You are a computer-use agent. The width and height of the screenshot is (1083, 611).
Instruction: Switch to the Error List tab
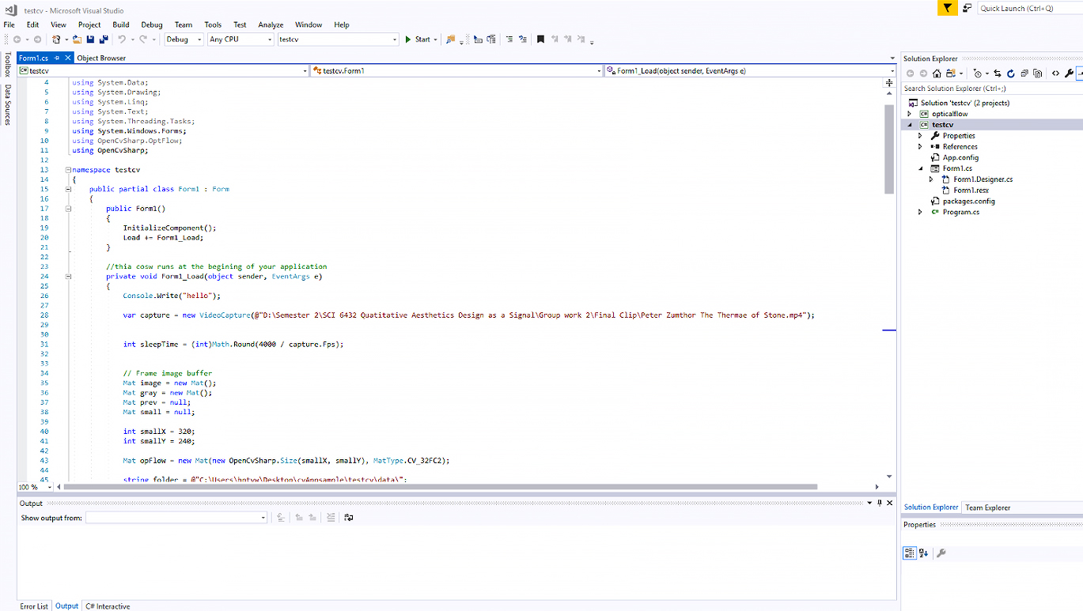pos(34,606)
